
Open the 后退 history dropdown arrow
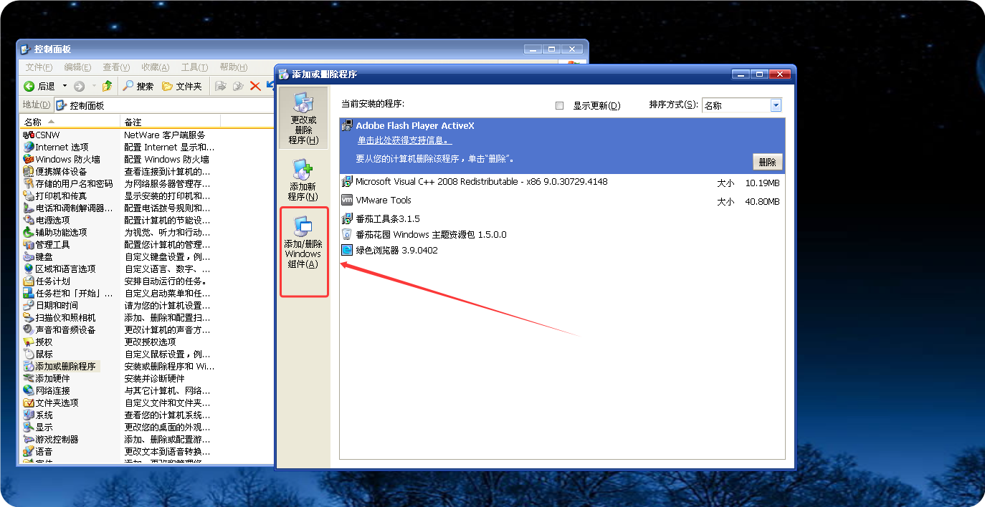click(65, 86)
